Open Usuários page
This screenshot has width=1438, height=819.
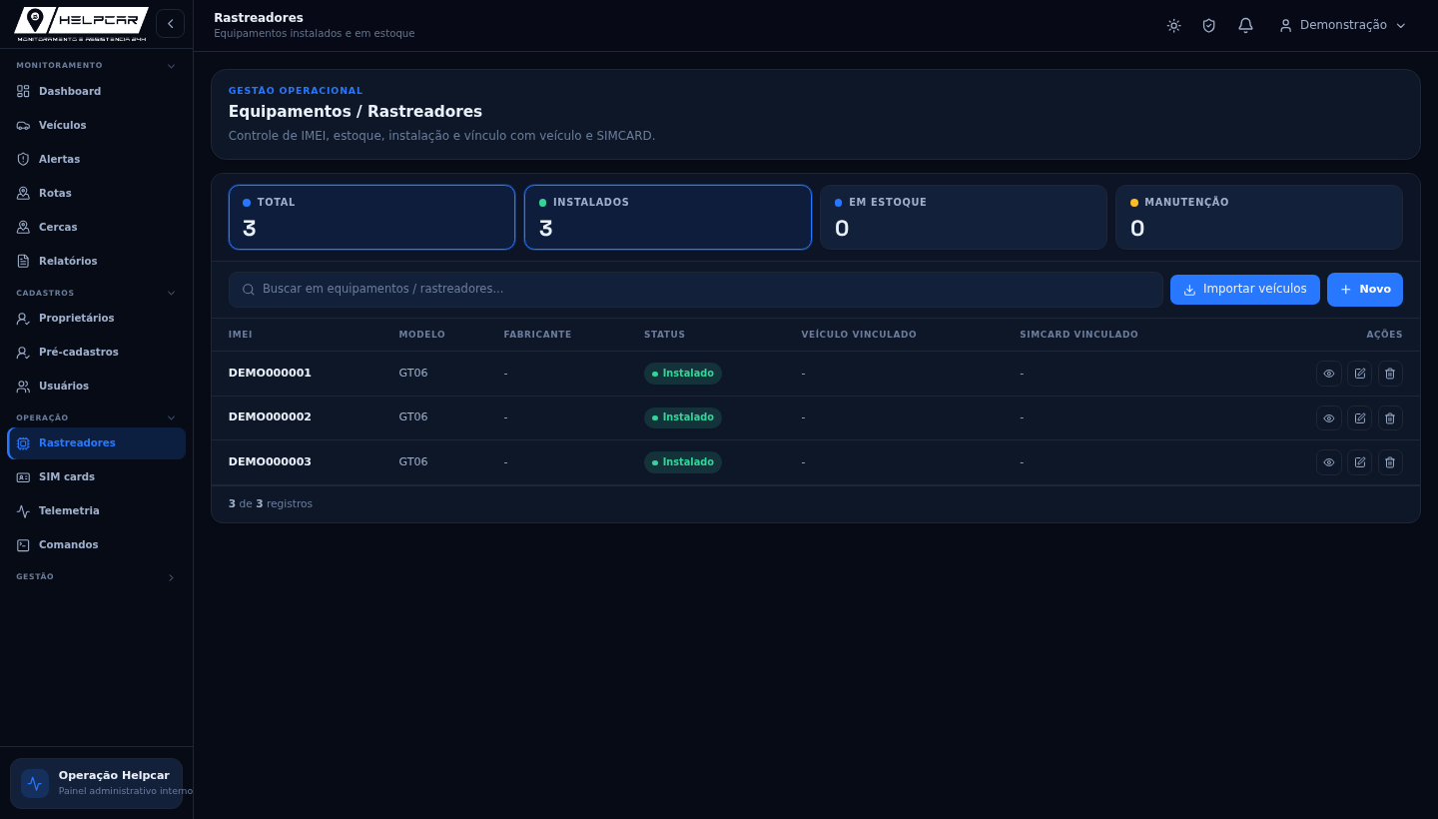[96, 386]
